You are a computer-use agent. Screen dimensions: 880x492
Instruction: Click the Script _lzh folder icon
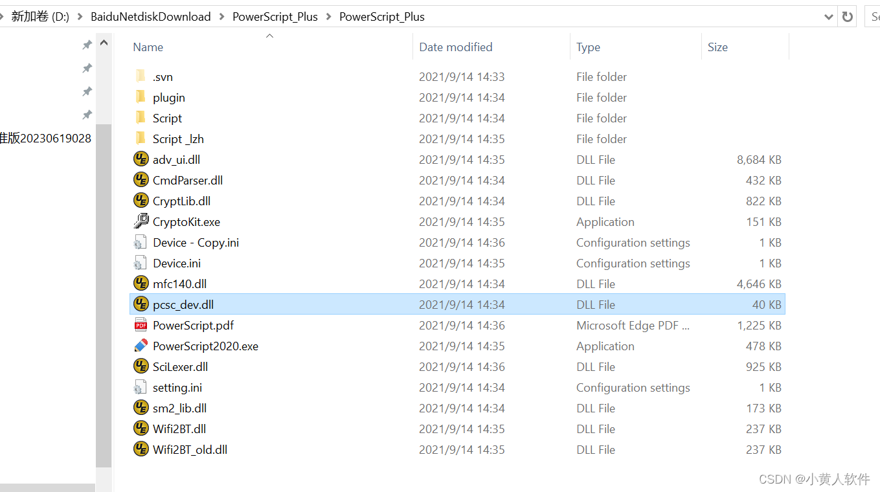pos(141,139)
